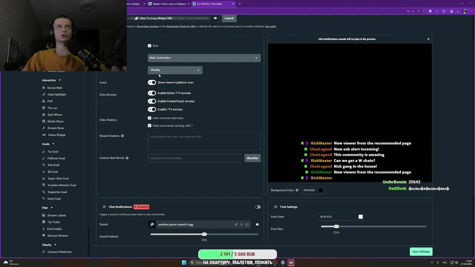Image resolution: width=475 pixels, height=267 pixels.
Task: Open the See guide link
Action: point(271,26)
